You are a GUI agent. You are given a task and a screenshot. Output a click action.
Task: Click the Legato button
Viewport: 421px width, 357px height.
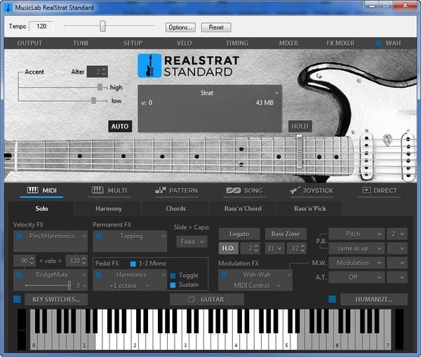click(239, 234)
